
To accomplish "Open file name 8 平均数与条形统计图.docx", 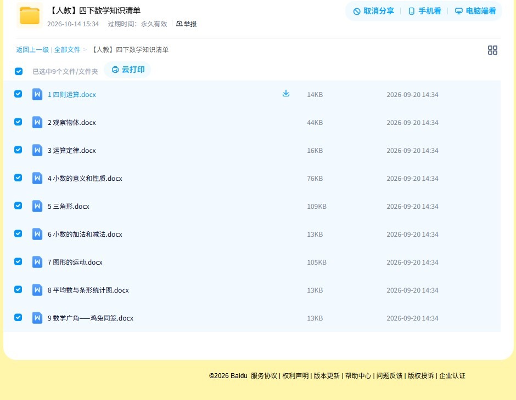I will coord(88,290).
